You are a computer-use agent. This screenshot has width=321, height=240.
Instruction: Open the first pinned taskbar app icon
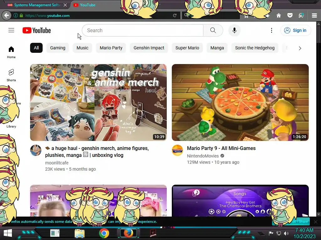[x=55, y=233]
